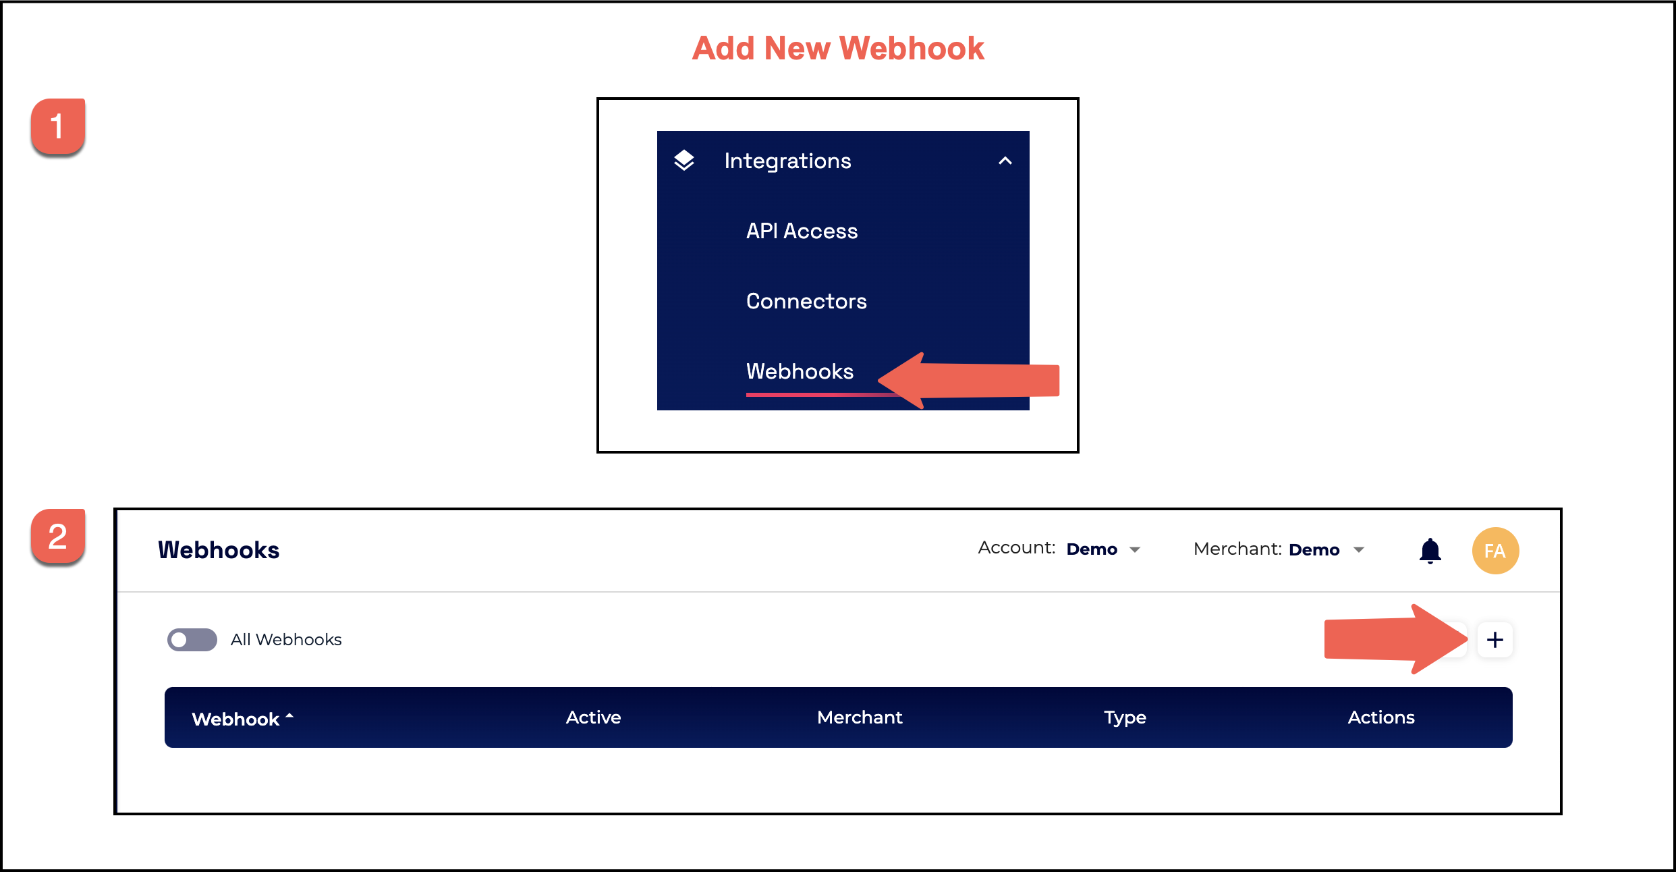Click the bell notification icon
Screen dimensions: 1676x872
point(1430,547)
